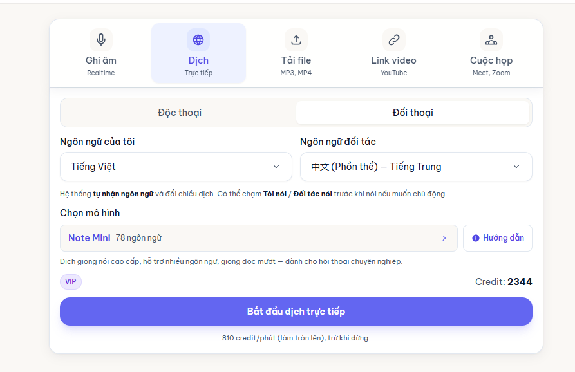575x372 pixels.
Task: Click the 78 ngôn ngữ text
Action: 138,238
